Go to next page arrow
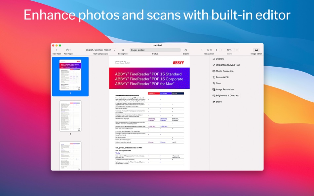Image resolution: width=314 pixels, height=196 pixels. tap(216, 50)
